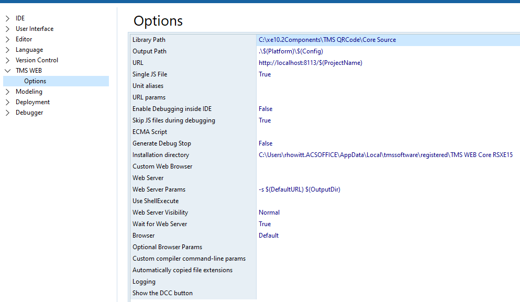Select the Editor tree item
The height and width of the screenshot is (302, 520).
tap(24, 39)
